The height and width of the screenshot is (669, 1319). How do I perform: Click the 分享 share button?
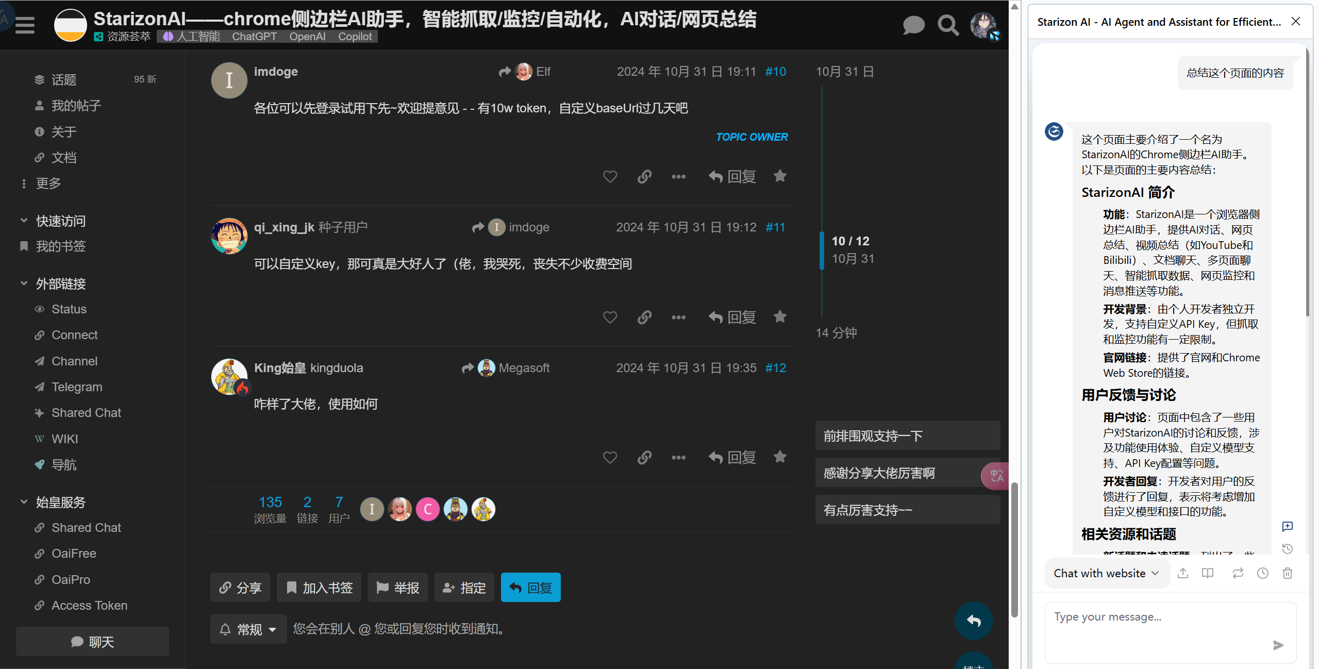pyautogui.click(x=240, y=588)
